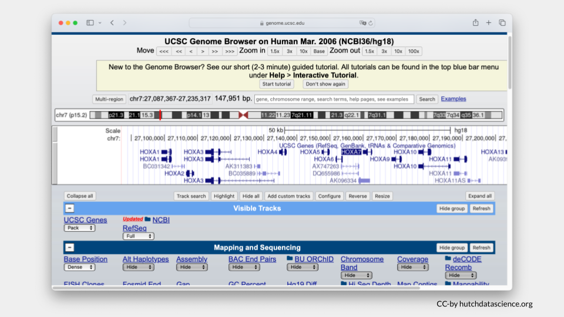Click Add custom tracks
The height and width of the screenshot is (317, 564).
[x=288, y=196]
